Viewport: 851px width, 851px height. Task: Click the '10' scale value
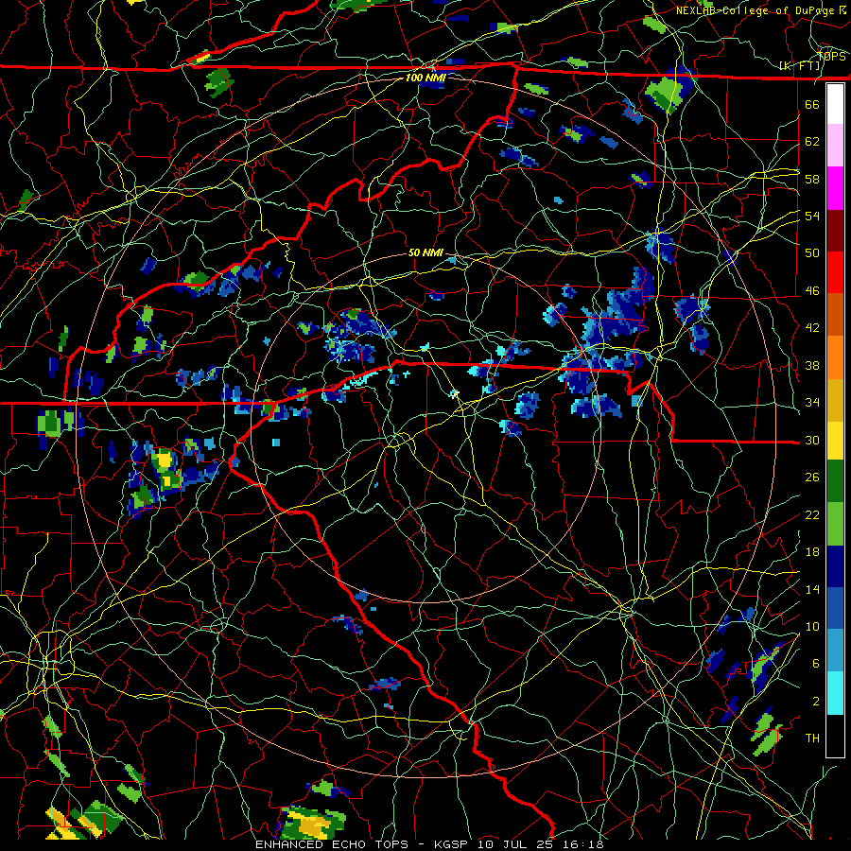click(x=812, y=627)
